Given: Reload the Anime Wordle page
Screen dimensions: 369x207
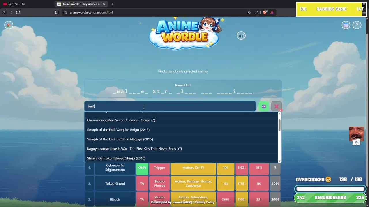Looking at the screenshot, I should tap(18, 12).
